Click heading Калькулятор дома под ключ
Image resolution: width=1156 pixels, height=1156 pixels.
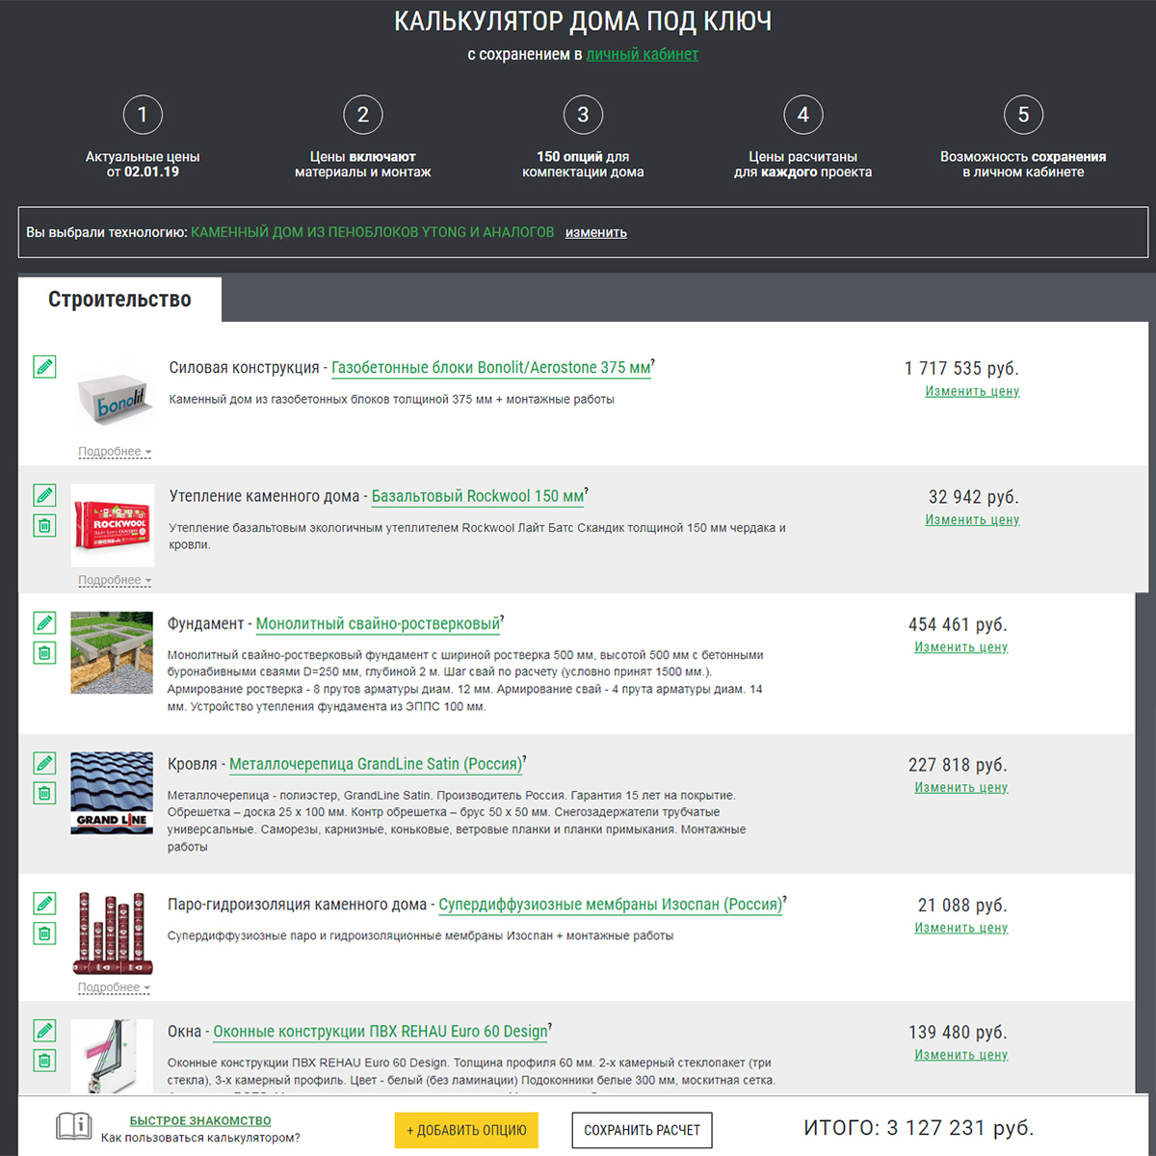583,21
